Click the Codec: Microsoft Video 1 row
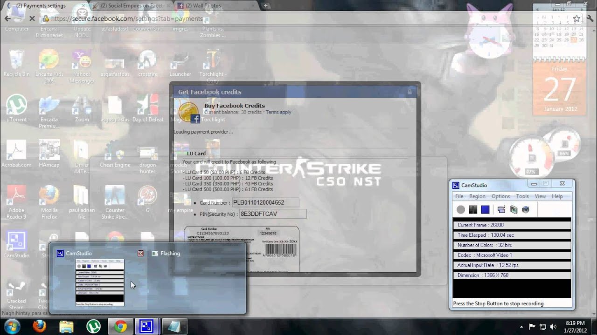 512,255
